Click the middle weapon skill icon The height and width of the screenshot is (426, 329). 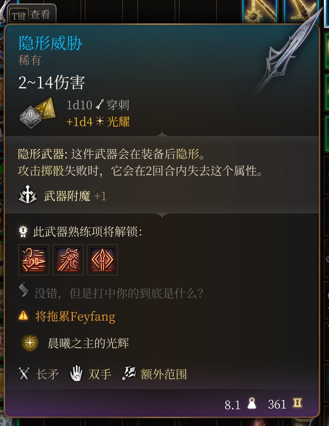point(68,260)
